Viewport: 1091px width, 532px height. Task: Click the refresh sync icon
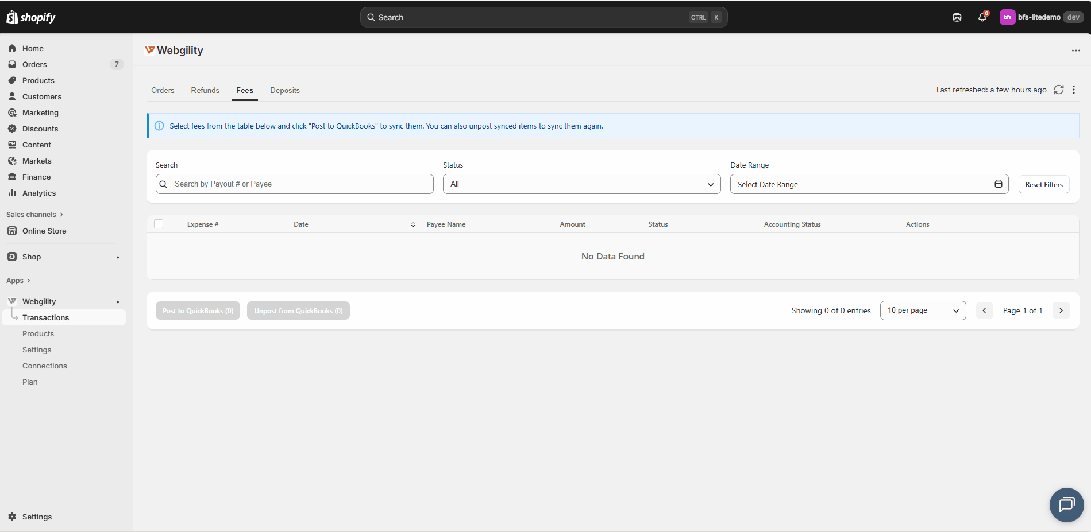click(x=1058, y=90)
